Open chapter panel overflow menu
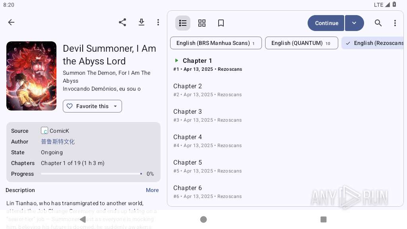407x229 pixels. [x=395, y=23]
